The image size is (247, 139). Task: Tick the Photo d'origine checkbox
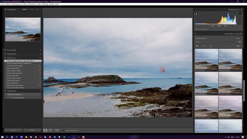tap(196, 29)
